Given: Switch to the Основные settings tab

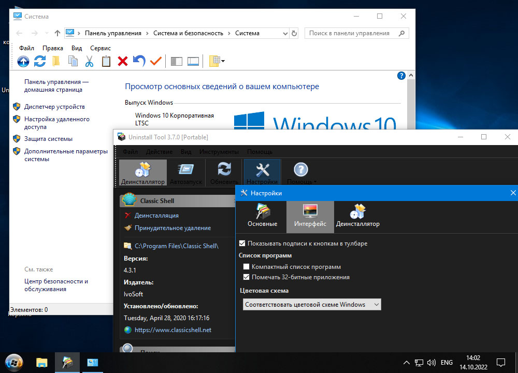Looking at the screenshot, I should [x=263, y=216].
